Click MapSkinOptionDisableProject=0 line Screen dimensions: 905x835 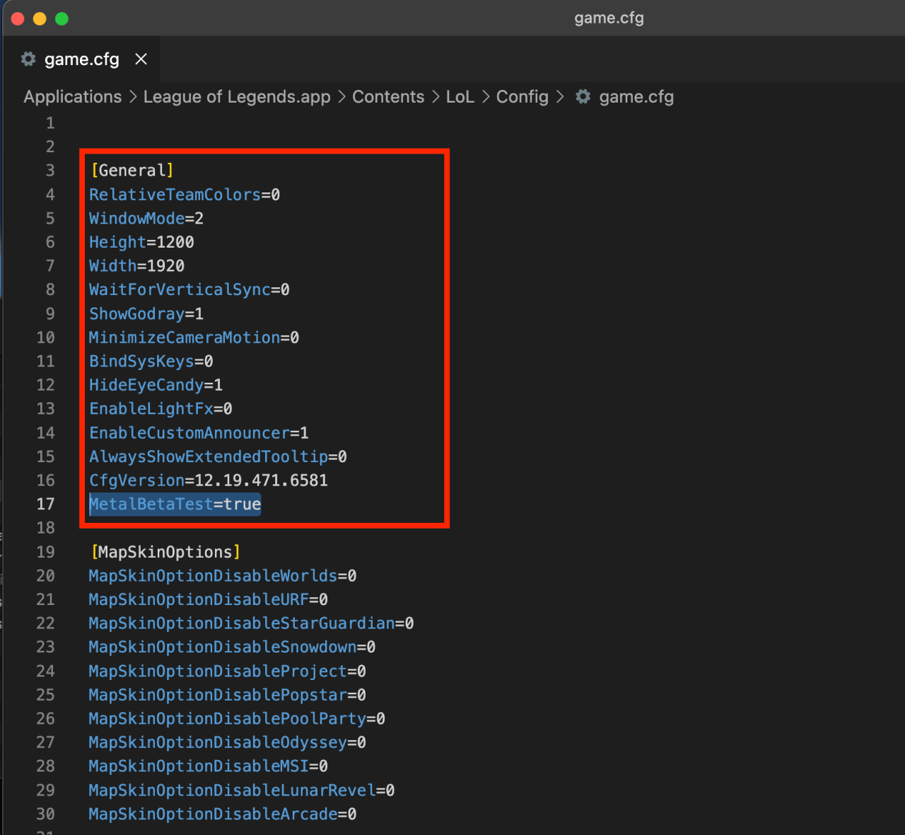(x=228, y=672)
